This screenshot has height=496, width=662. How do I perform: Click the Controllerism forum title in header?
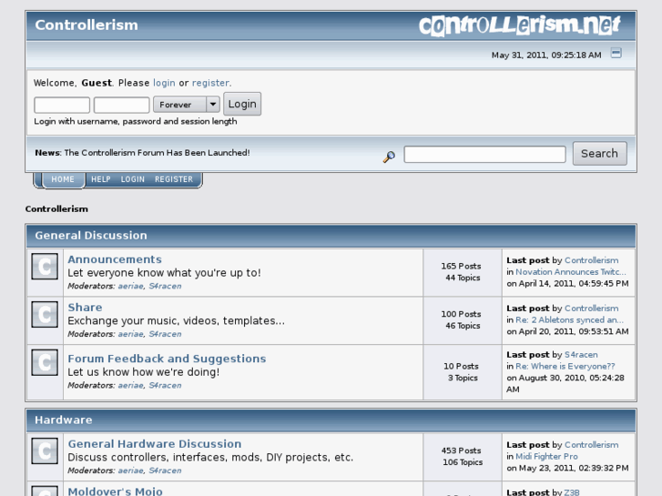pos(87,25)
